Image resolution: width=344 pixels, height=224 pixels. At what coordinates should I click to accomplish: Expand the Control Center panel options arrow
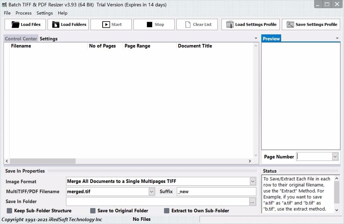click(256, 38)
